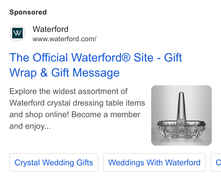221x181 pixels.
Task: Open the partially visible third sitelink chip
Action: (x=216, y=162)
